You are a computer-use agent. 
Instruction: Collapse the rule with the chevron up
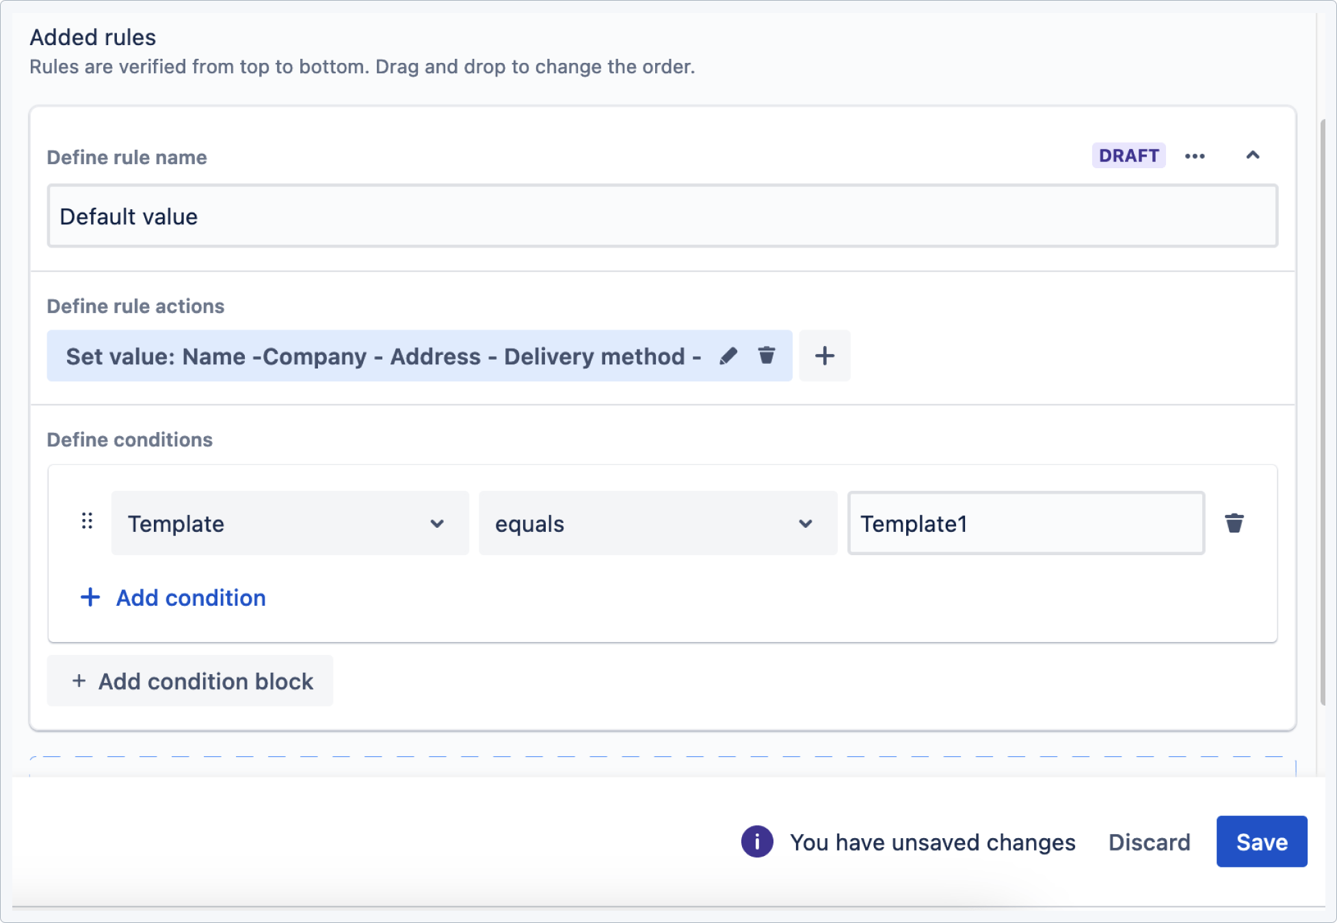click(x=1252, y=156)
